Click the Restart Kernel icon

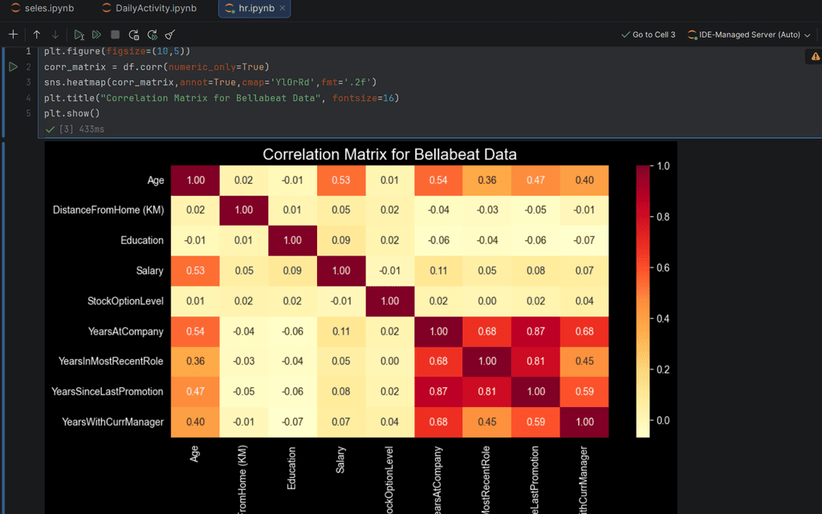(x=134, y=35)
